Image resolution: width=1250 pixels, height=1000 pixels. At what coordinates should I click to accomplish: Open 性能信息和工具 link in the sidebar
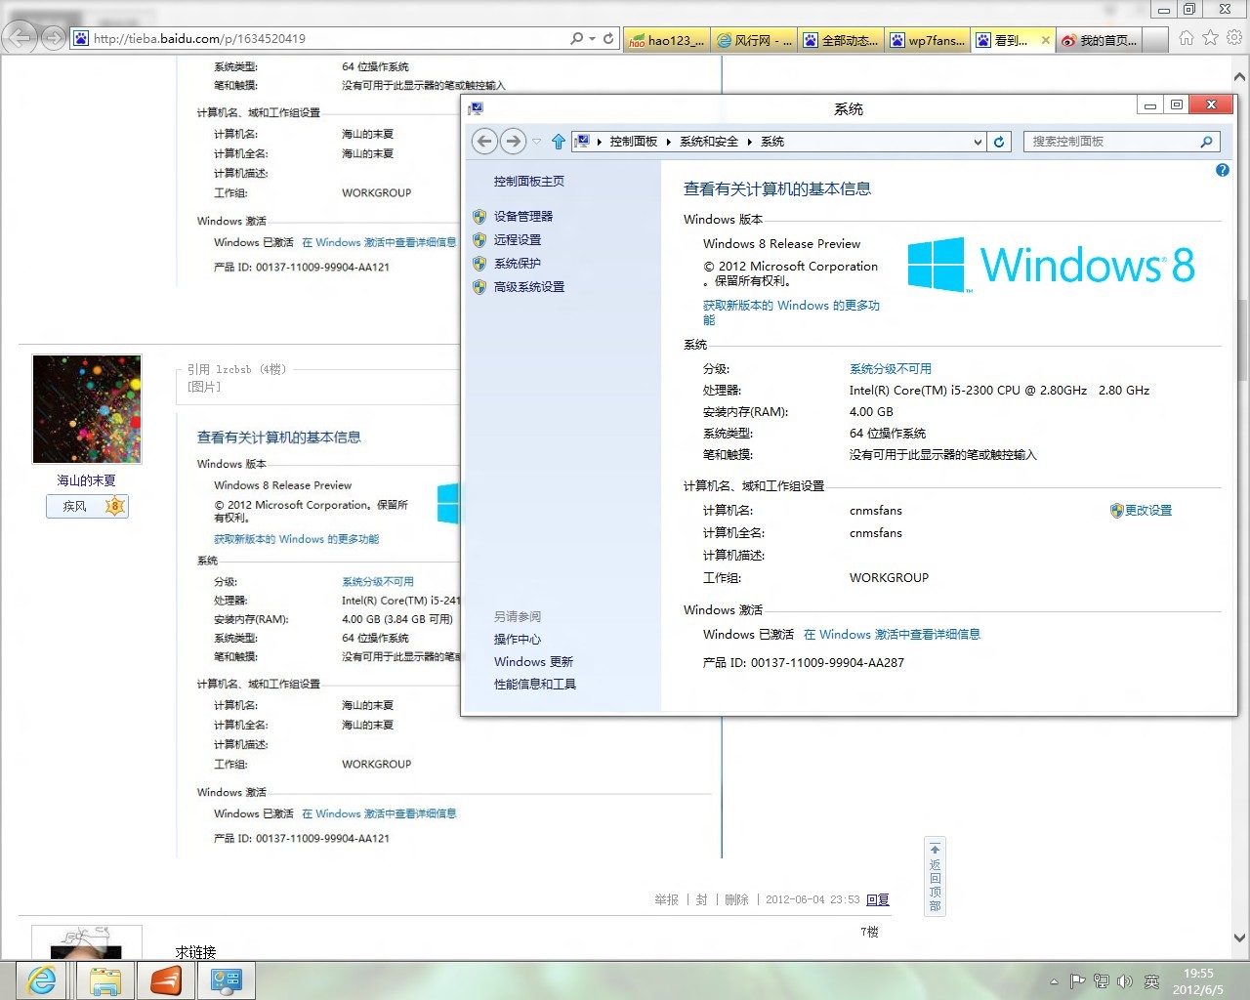pos(535,684)
